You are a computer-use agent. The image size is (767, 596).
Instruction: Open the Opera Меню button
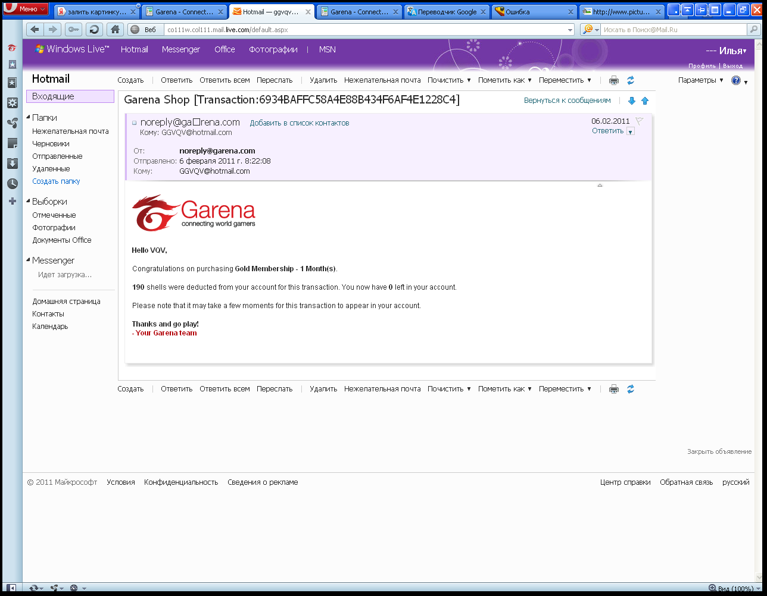(26, 9)
